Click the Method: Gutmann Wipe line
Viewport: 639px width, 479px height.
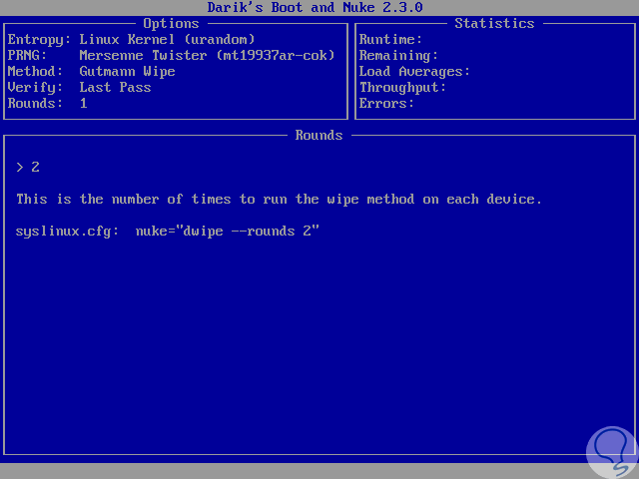tap(91, 71)
